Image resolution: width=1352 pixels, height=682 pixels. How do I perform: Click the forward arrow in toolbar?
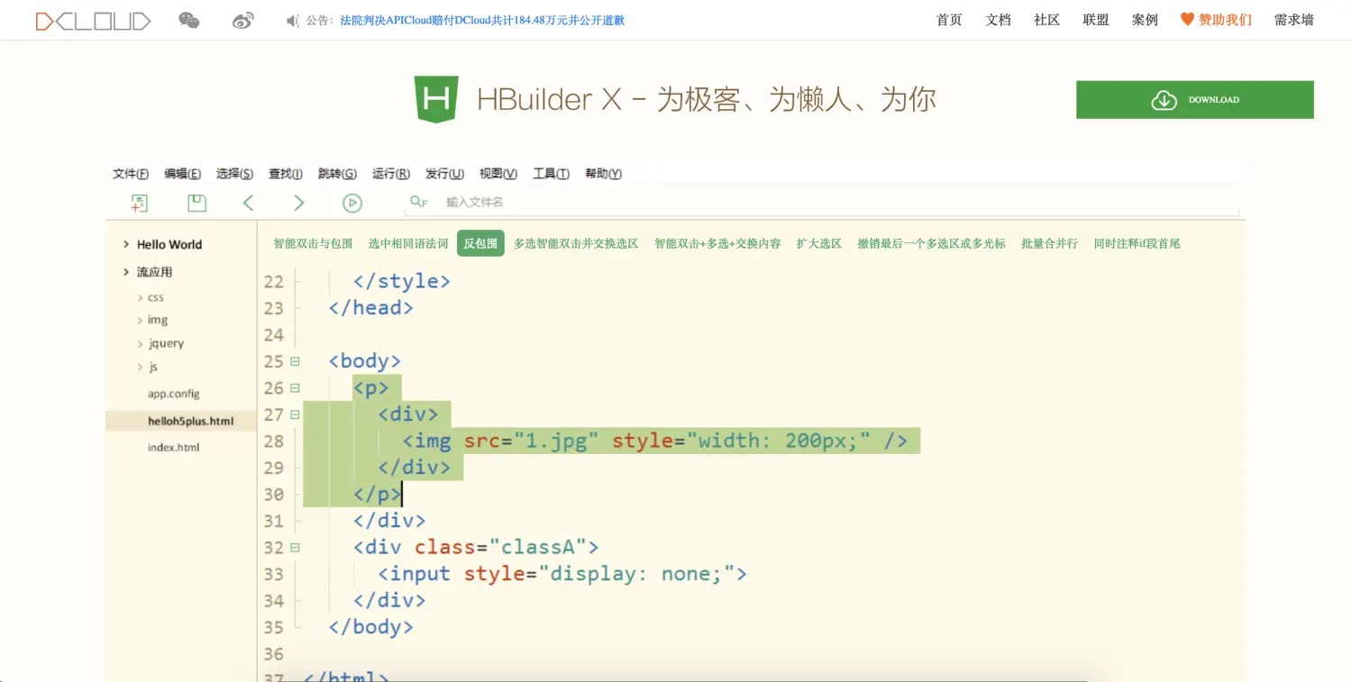tap(299, 203)
